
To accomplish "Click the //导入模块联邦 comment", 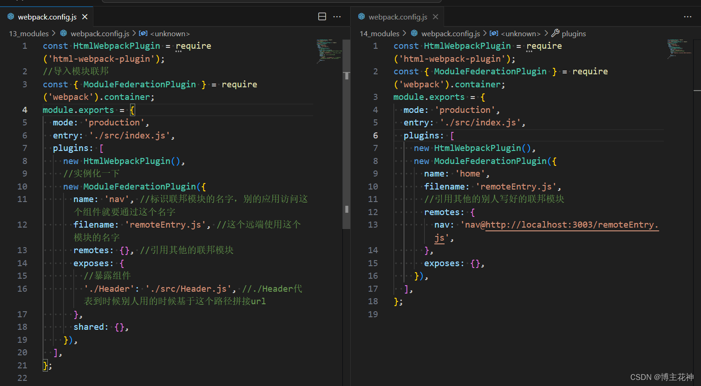I will coord(76,72).
